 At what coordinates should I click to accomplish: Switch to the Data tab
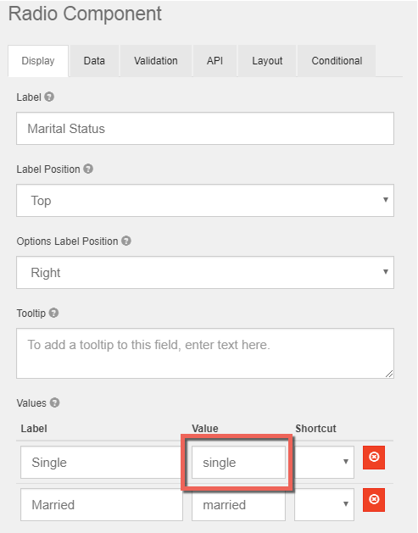click(x=94, y=61)
